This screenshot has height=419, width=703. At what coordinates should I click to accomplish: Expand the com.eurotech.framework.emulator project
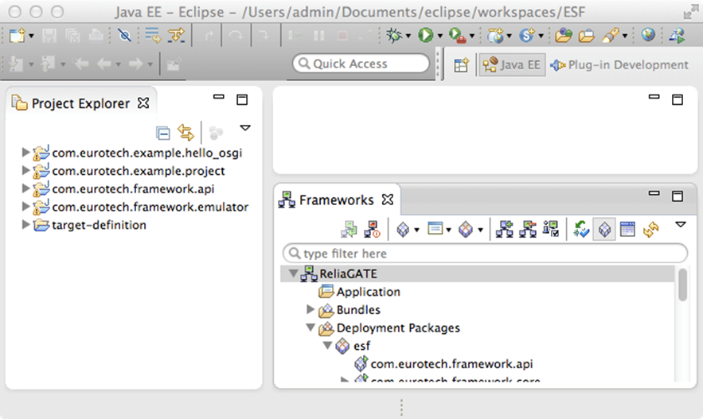(x=25, y=207)
